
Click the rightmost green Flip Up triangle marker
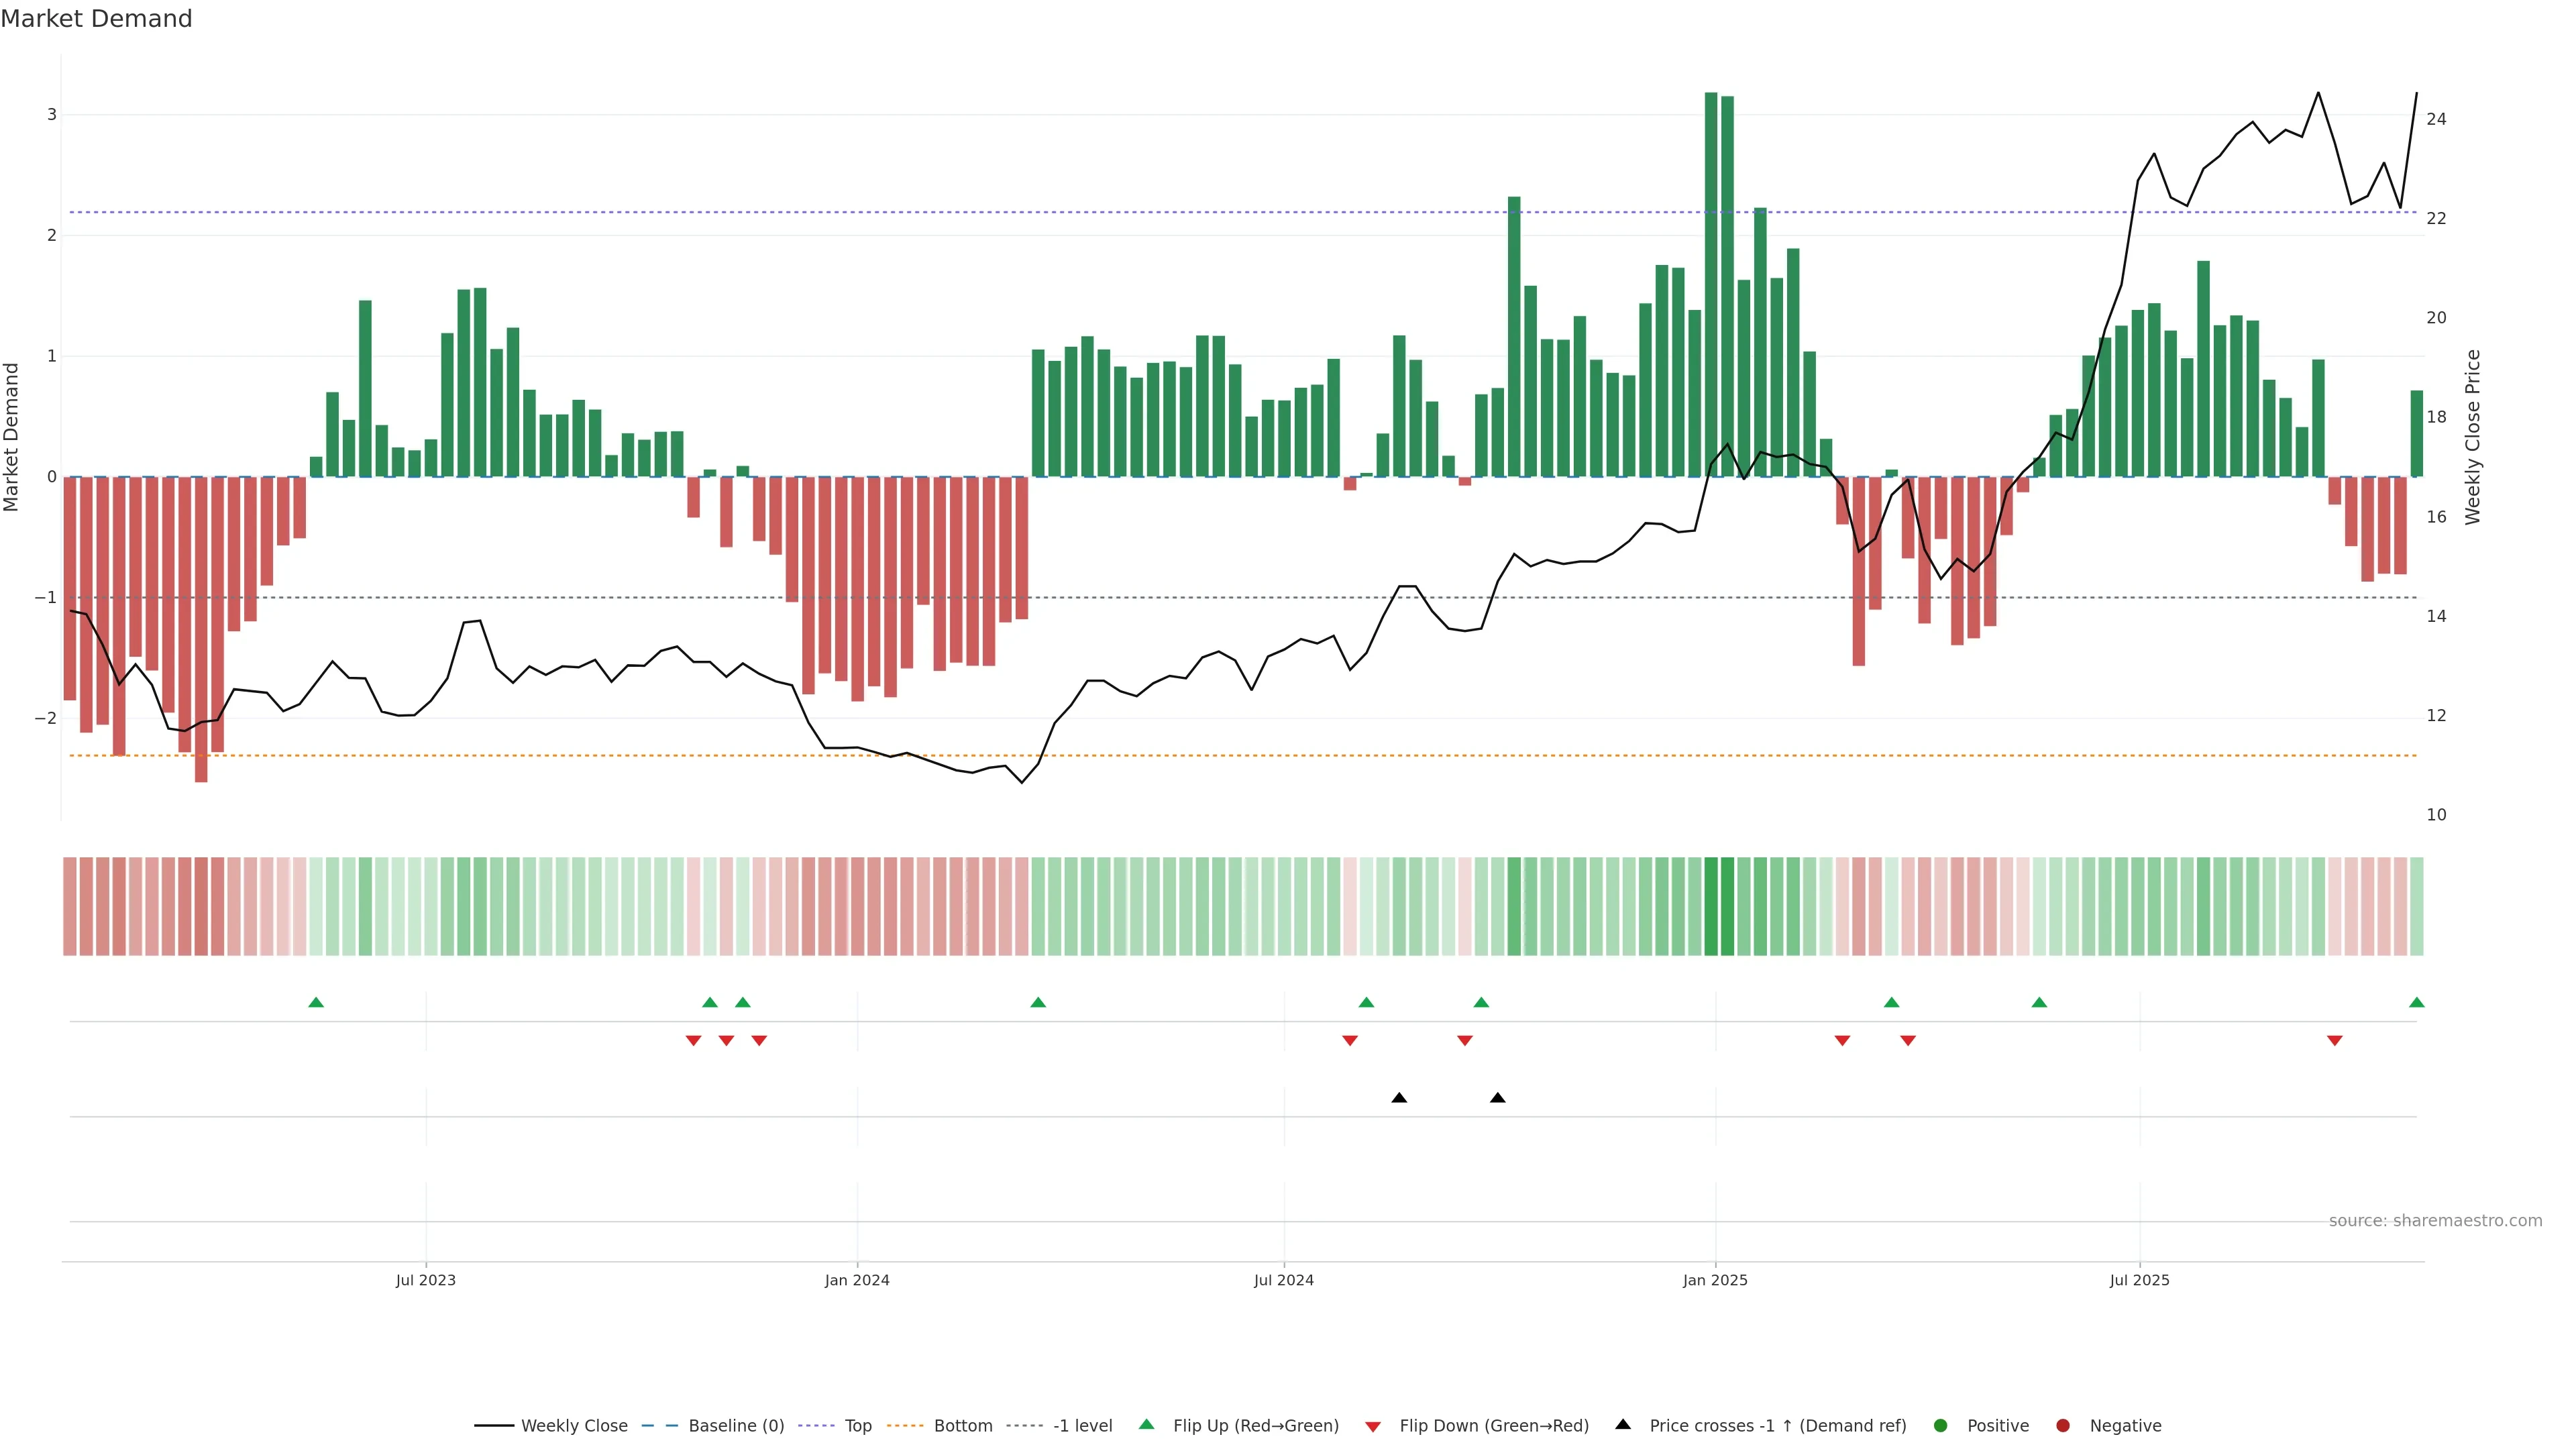pyautogui.click(x=2416, y=1002)
